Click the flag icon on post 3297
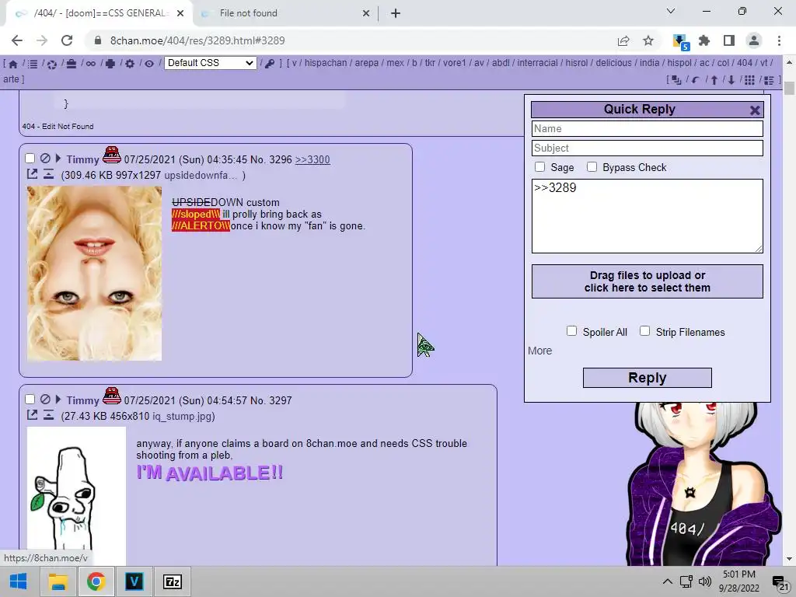The image size is (796, 597). pyautogui.click(x=112, y=396)
